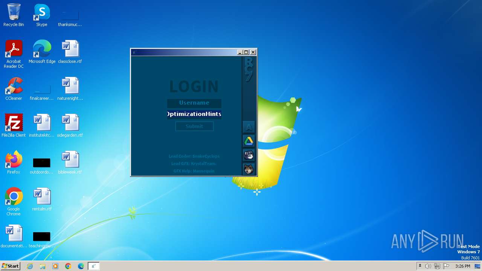
Task: Click the Username input field
Action: [194, 103]
